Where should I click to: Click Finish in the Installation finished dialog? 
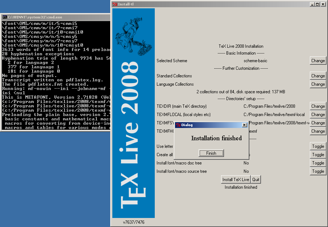(211, 153)
